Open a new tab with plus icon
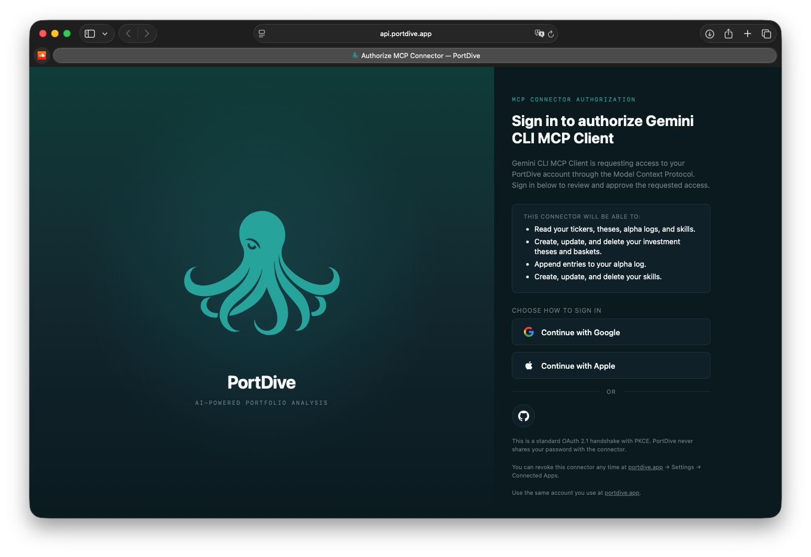The height and width of the screenshot is (557, 811). (748, 33)
